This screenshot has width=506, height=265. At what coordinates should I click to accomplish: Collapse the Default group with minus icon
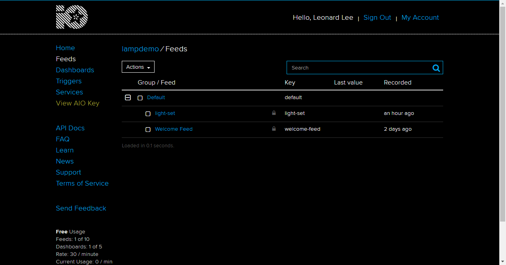point(128,98)
